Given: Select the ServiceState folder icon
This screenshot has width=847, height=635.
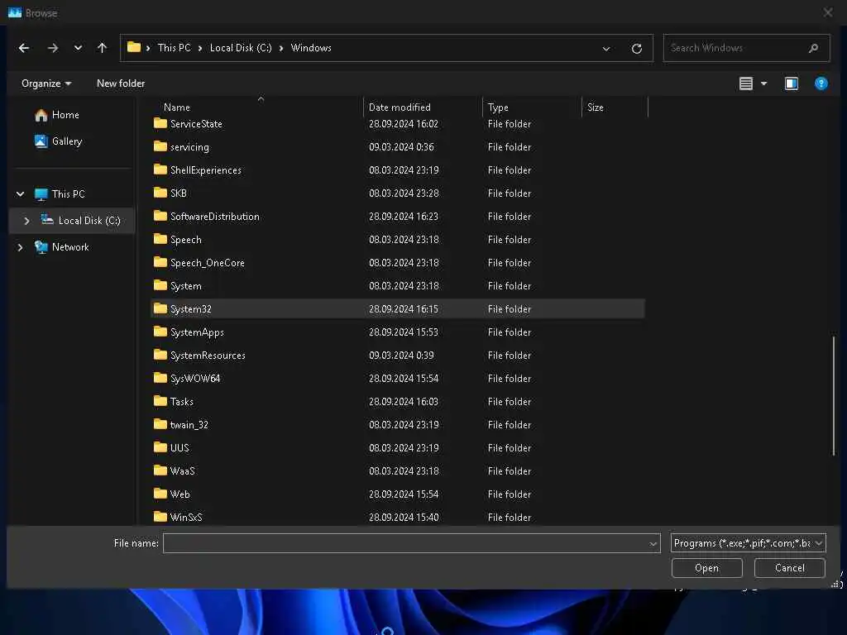Looking at the screenshot, I should [x=160, y=124].
